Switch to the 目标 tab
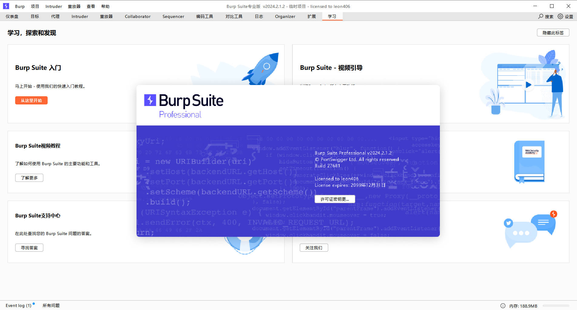The image size is (577, 310). click(x=35, y=16)
